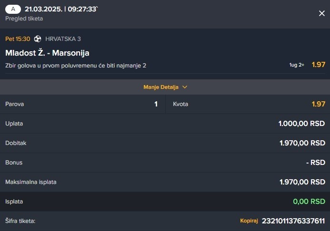Click the Uplata 1.000,00 RSD amount
Viewport: 330px width, 231px height.
point(301,124)
